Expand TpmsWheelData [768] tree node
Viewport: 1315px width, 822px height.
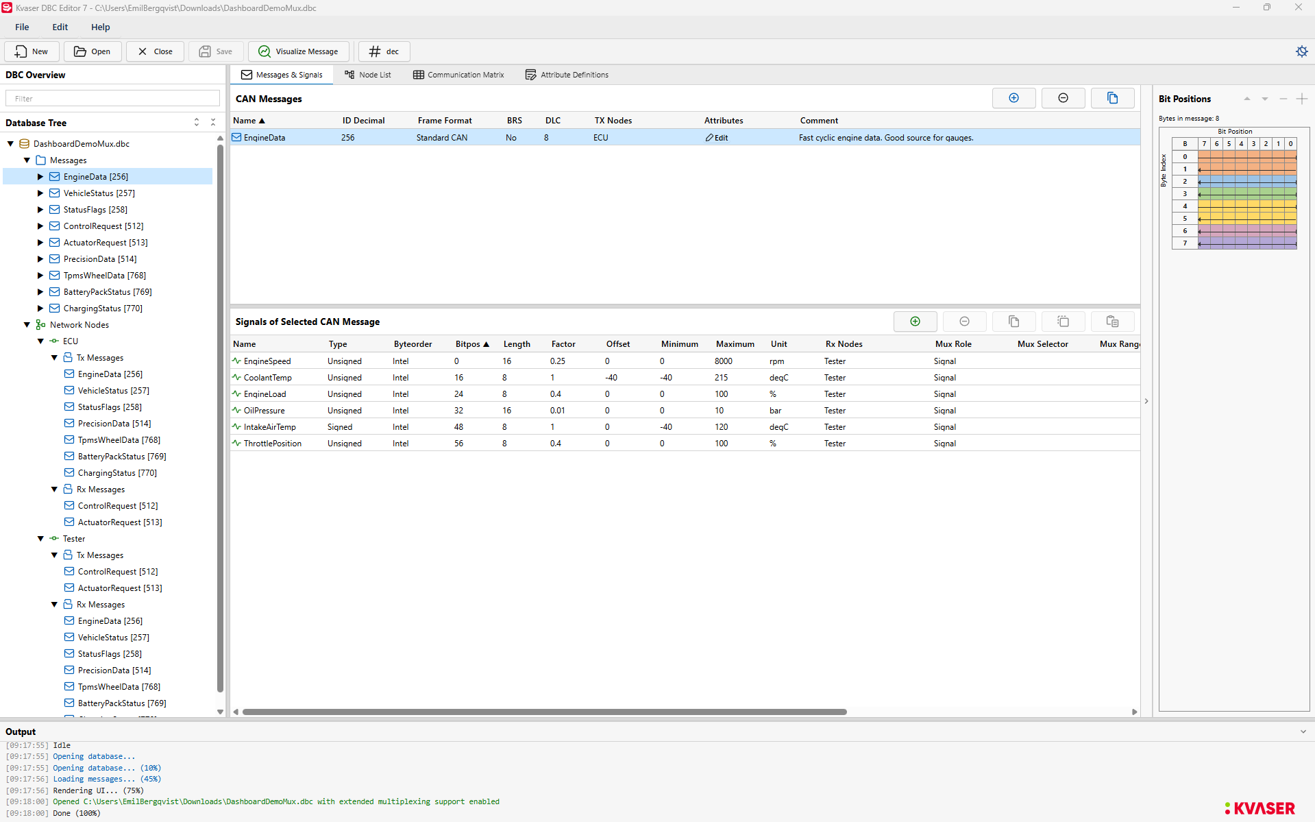(x=40, y=276)
